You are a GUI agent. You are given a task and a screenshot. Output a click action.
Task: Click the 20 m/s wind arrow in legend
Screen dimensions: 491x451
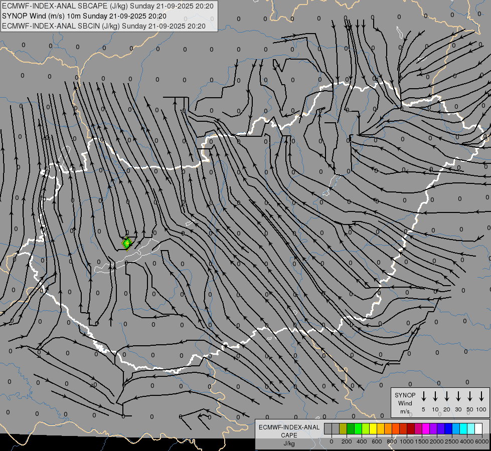pos(446,396)
